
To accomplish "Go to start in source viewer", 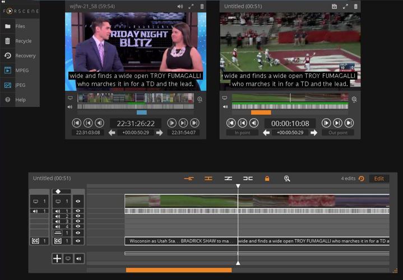I will 77,123.
